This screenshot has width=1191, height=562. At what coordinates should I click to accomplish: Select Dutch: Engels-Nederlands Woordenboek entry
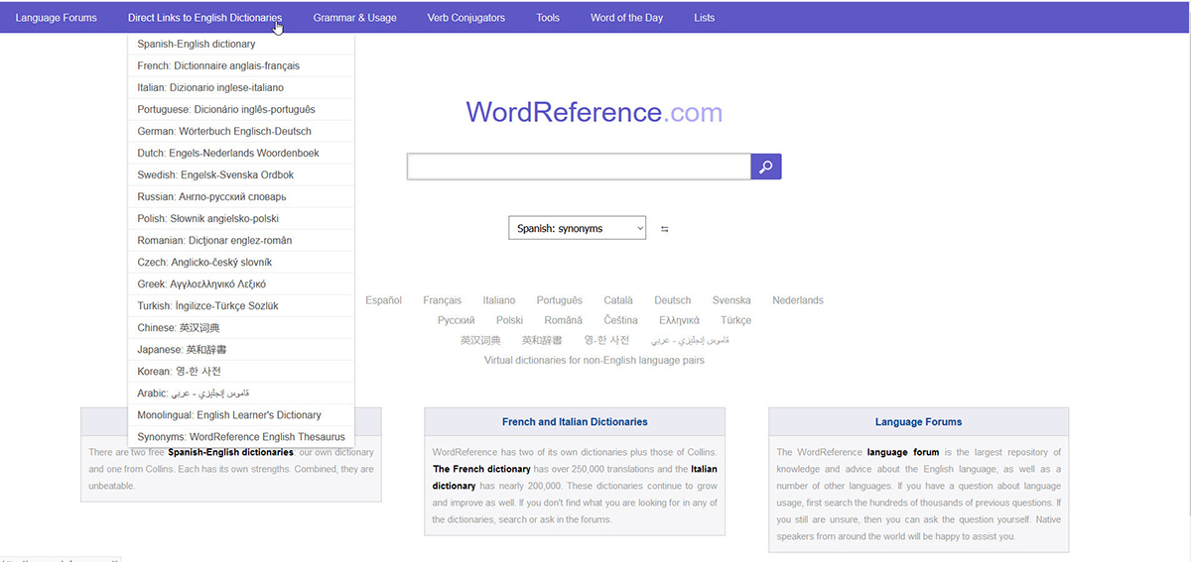241,153
